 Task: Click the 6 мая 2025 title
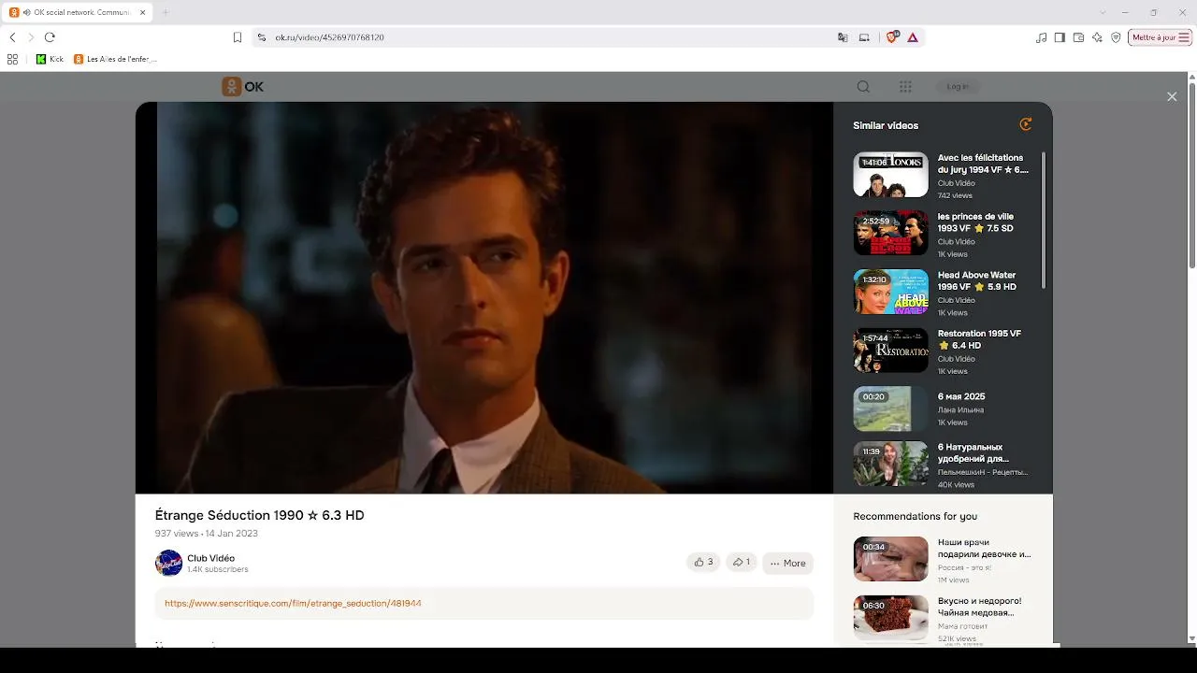(x=961, y=396)
